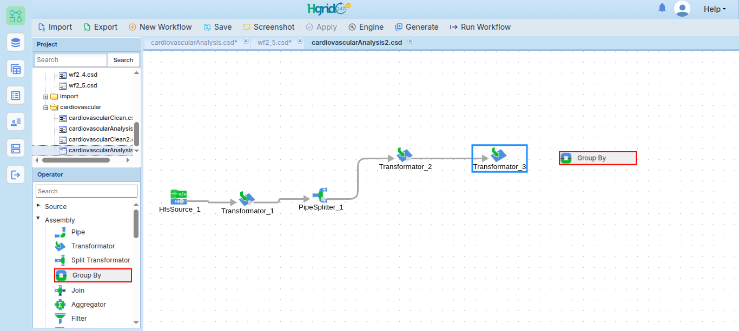Screen dimensions: 739x331
Task: Pick the Aggregator operator
Action: tap(81, 305)
